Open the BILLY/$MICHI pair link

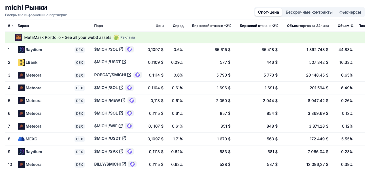pos(107,164)
